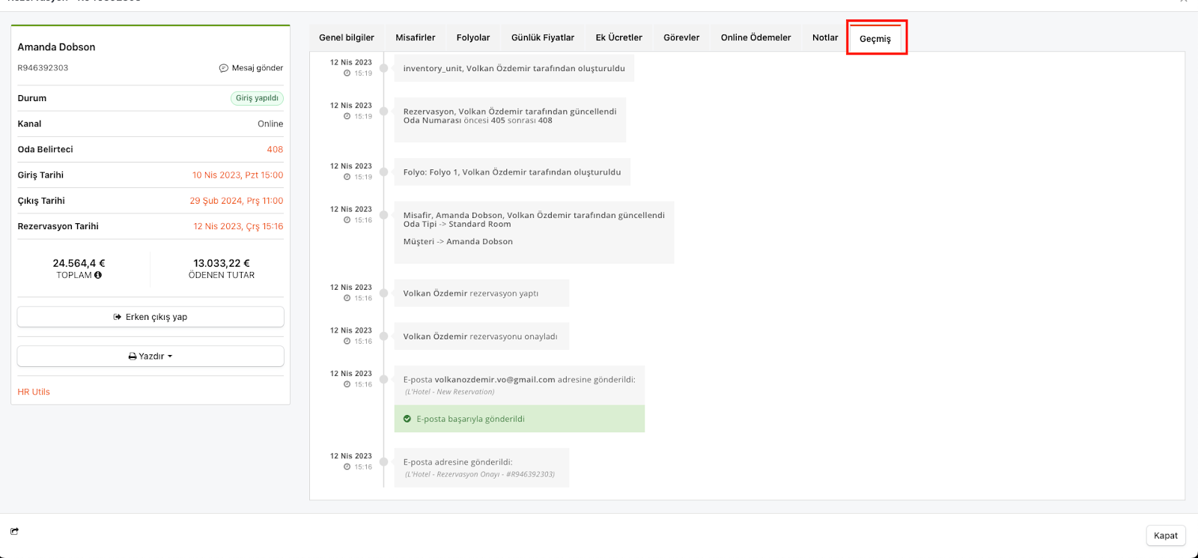The image size is (1198, 558).
Task: Go to the Günlük Fiyatlar tab
Action: pos(543,37)
